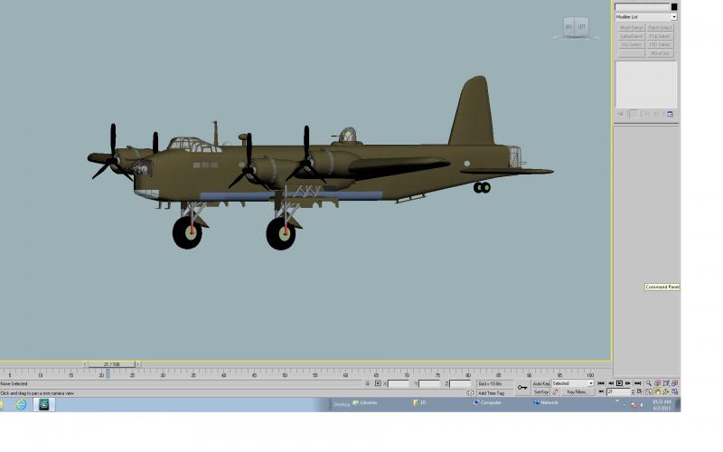723x452 pixels.
Task: Open the Selected key filter dropdown
Action: (x=573, y=383)
